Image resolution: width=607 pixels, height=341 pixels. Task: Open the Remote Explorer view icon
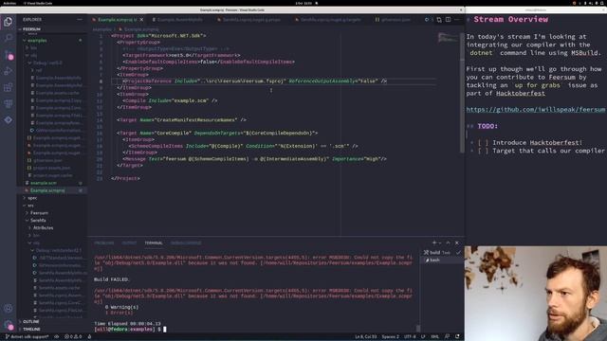(9, 103)
